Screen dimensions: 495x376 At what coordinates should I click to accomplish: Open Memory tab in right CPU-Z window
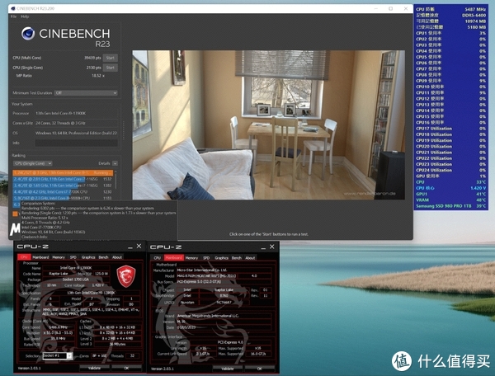point(191,258)
